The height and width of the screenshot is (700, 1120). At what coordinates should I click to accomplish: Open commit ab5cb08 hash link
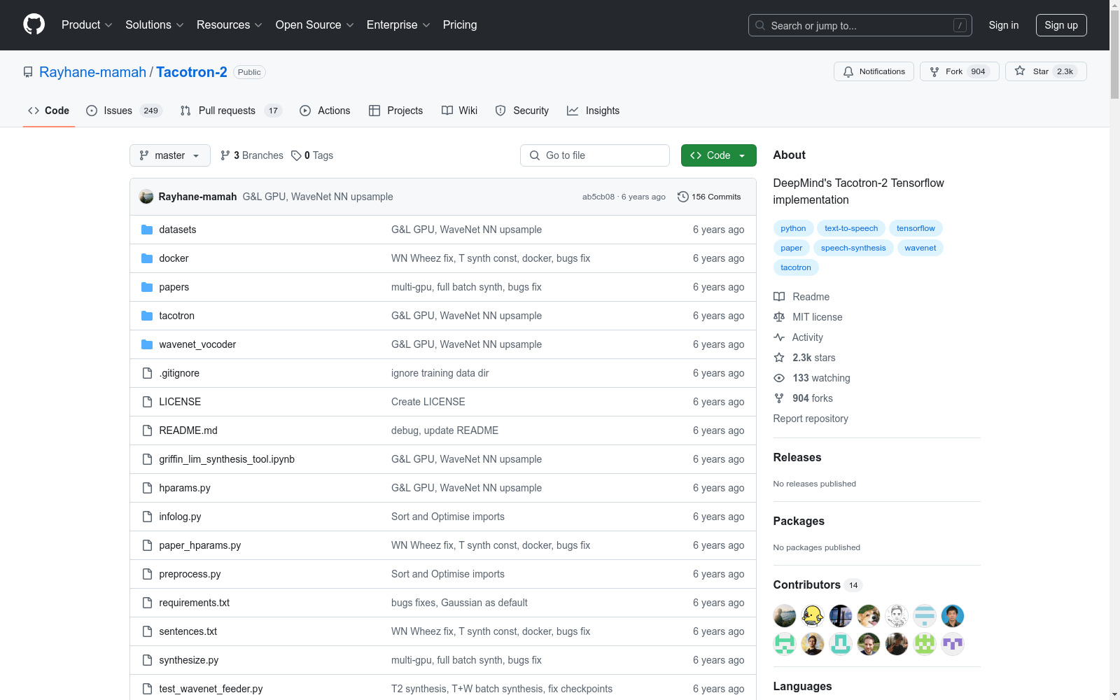point(598,197)
